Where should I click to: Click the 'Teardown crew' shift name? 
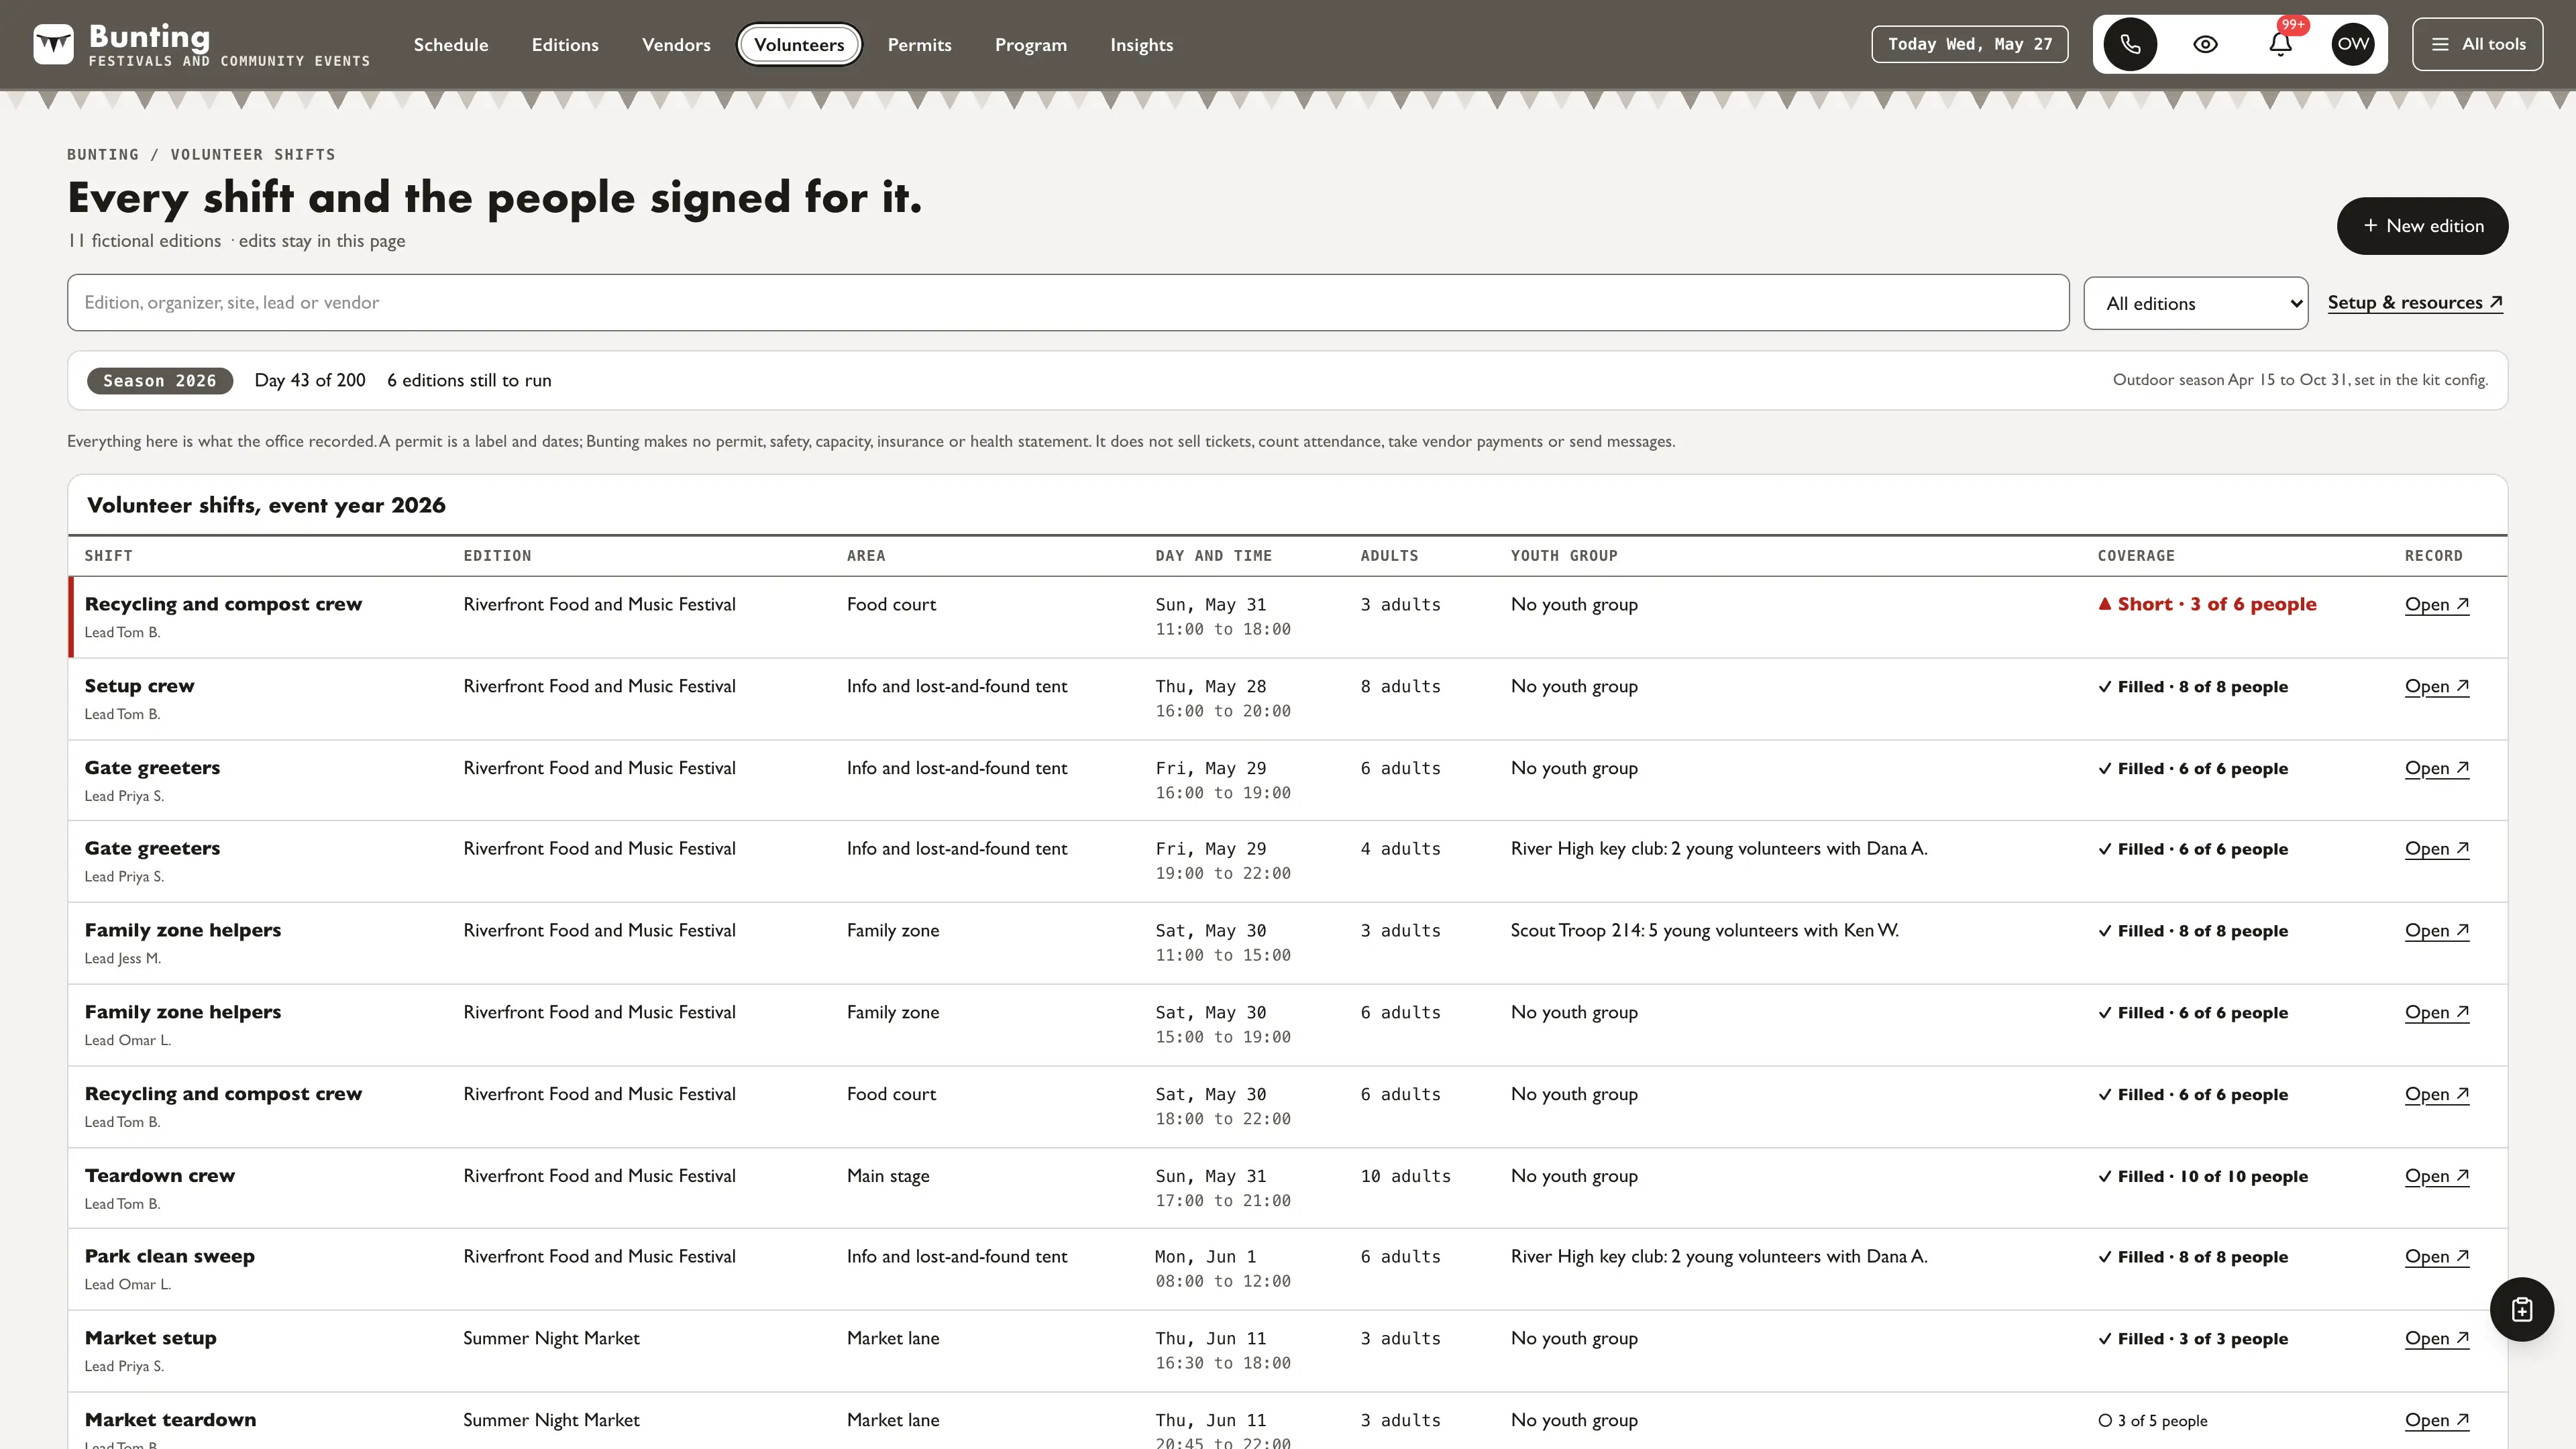[160, 1176]
